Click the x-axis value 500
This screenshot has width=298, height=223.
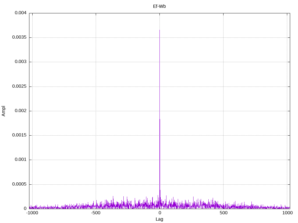(x=223, y=213)
